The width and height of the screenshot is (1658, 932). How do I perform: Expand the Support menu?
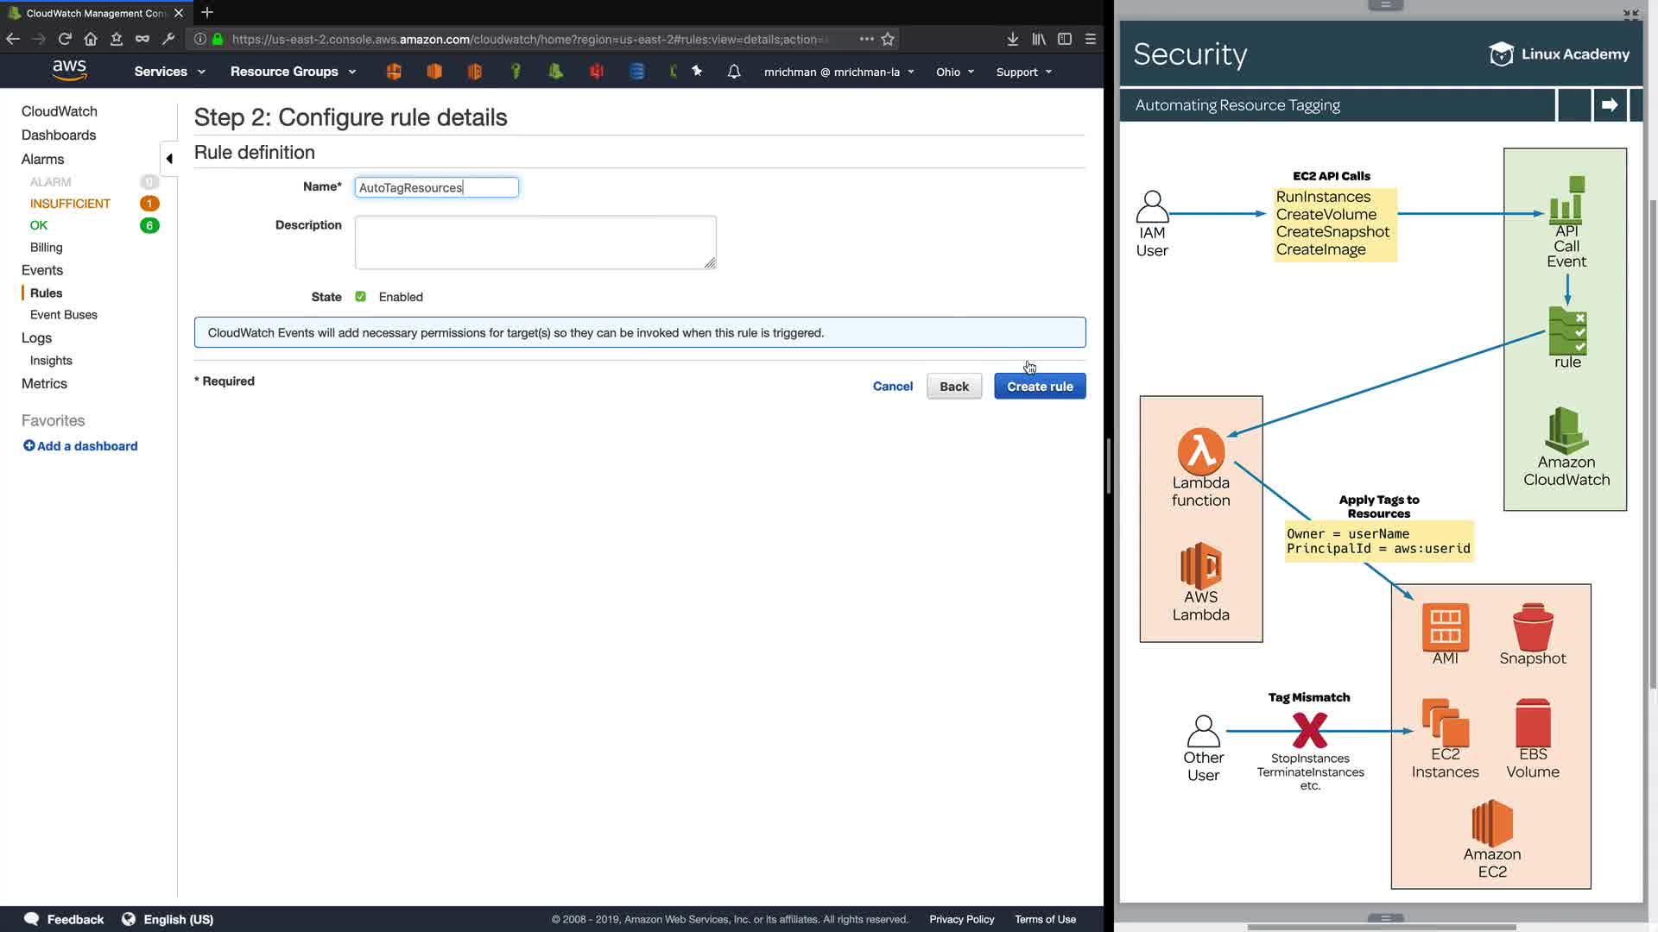[x=1023, y=72]
